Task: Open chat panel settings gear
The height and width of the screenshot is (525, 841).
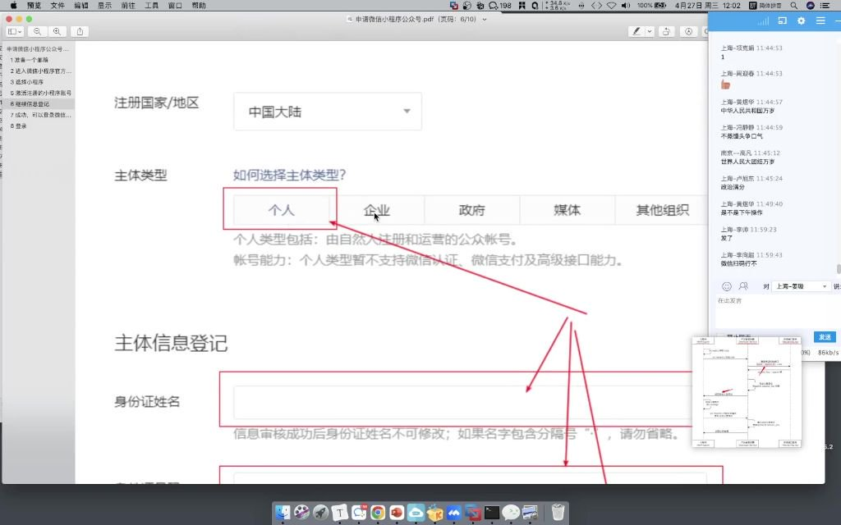Action: pyautogui.click(x=802, y=21)
